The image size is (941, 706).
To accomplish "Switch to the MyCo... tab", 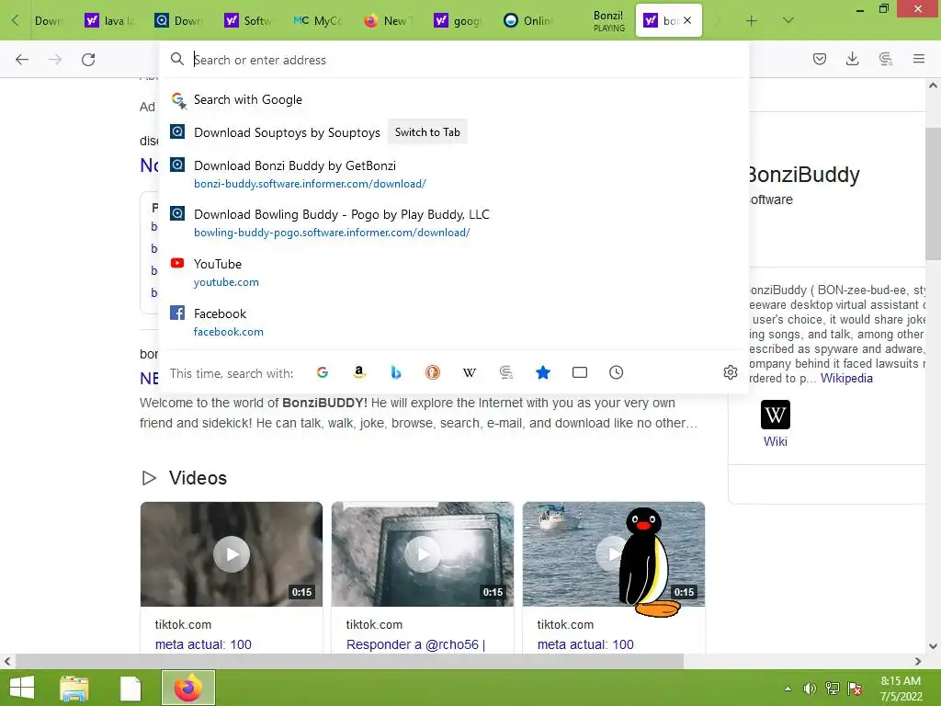I will pyautogui.click(x=318, y=21).
